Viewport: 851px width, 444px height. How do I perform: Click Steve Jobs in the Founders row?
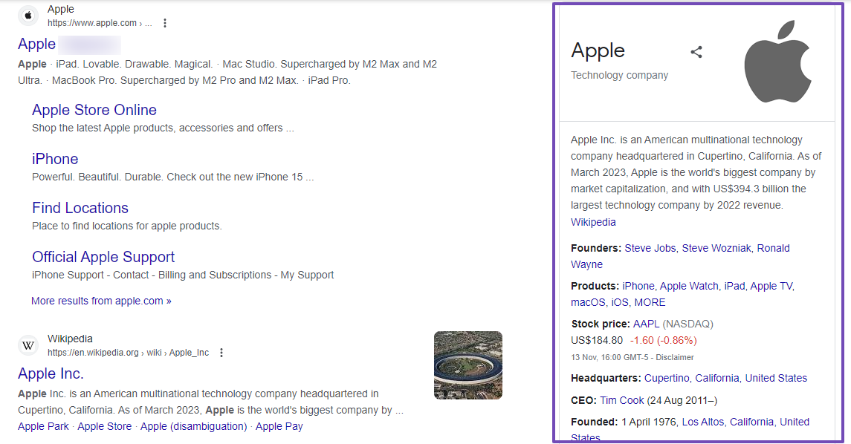650,248
